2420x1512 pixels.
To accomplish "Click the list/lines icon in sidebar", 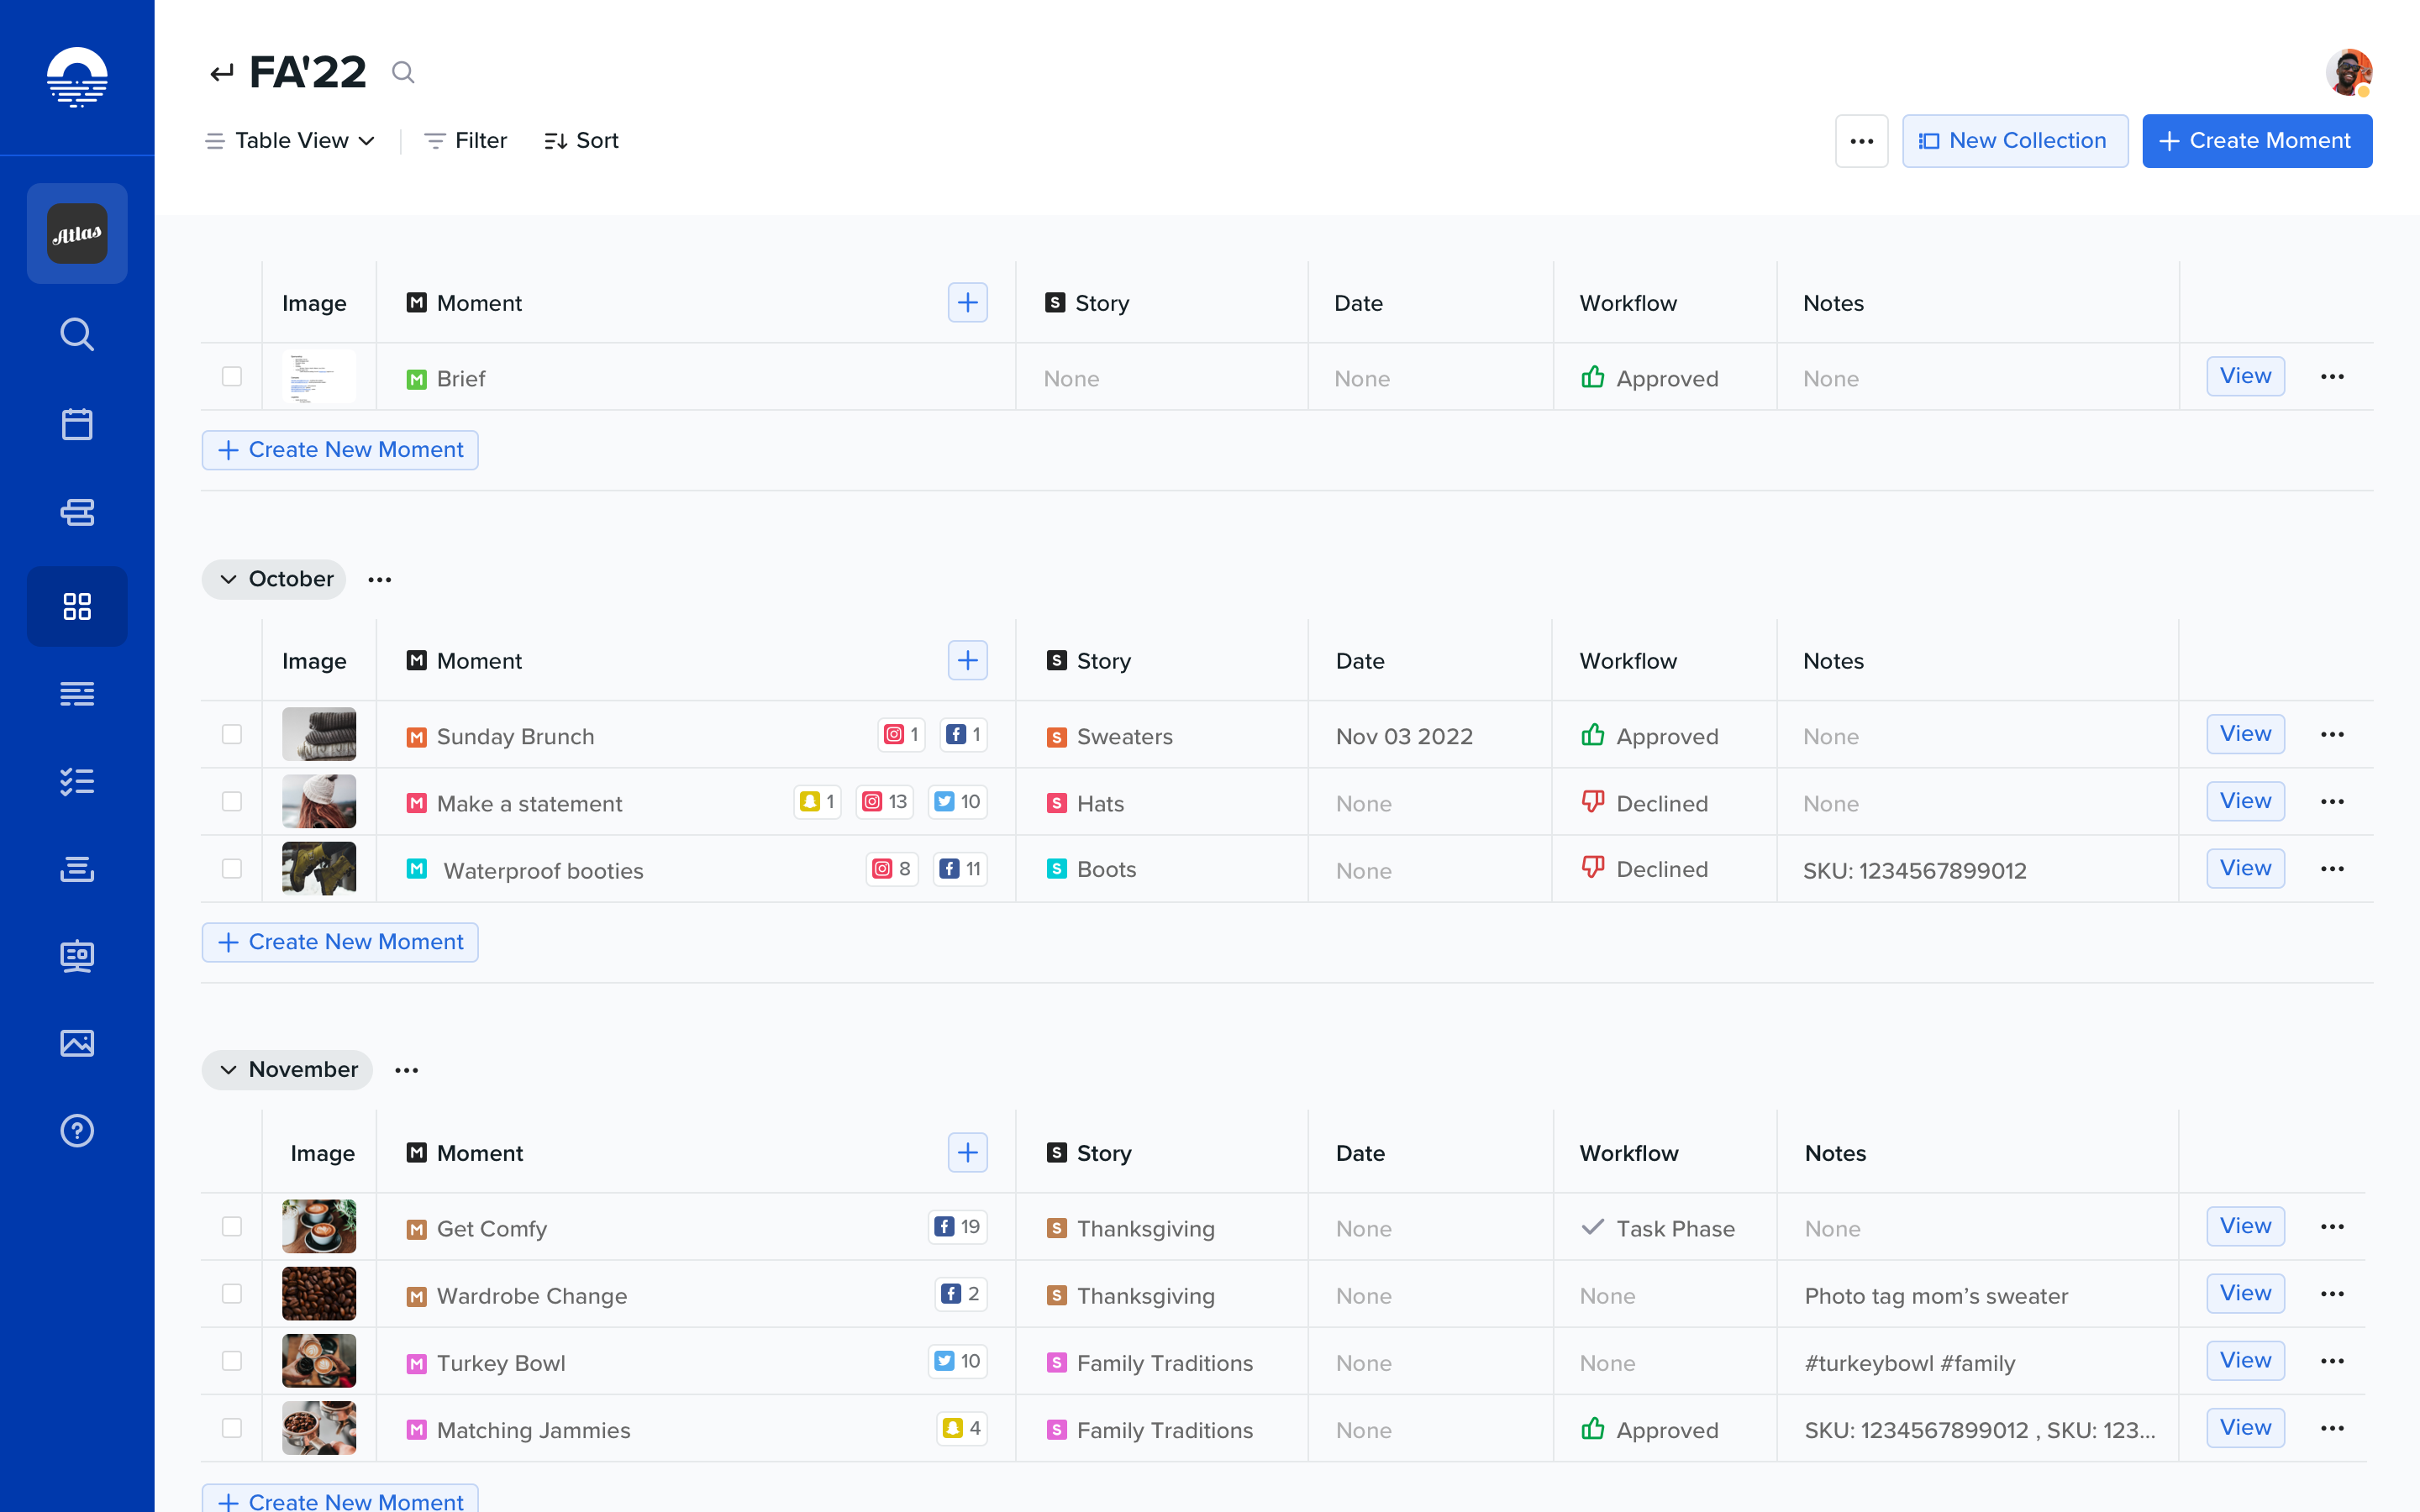I will 76,693.
